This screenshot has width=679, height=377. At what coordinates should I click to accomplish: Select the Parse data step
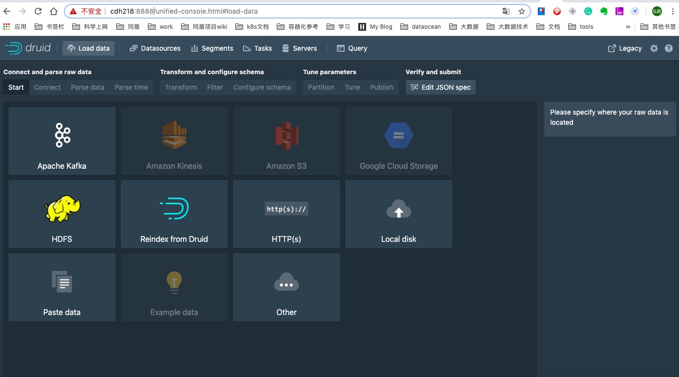pyautogui.click(x=88, y=87)
